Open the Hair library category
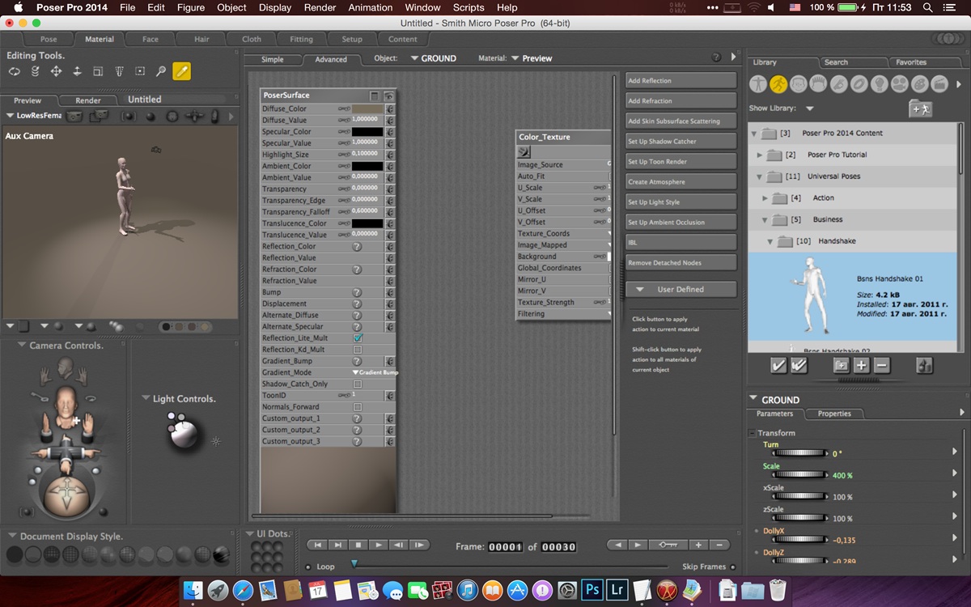 819,83
